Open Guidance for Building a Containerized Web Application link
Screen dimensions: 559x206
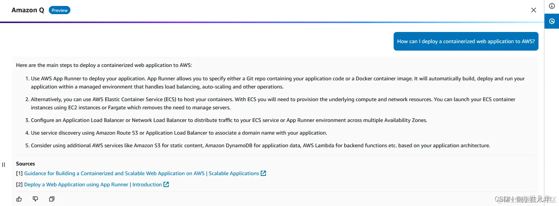pyautogui.click(x=142, y=173)
